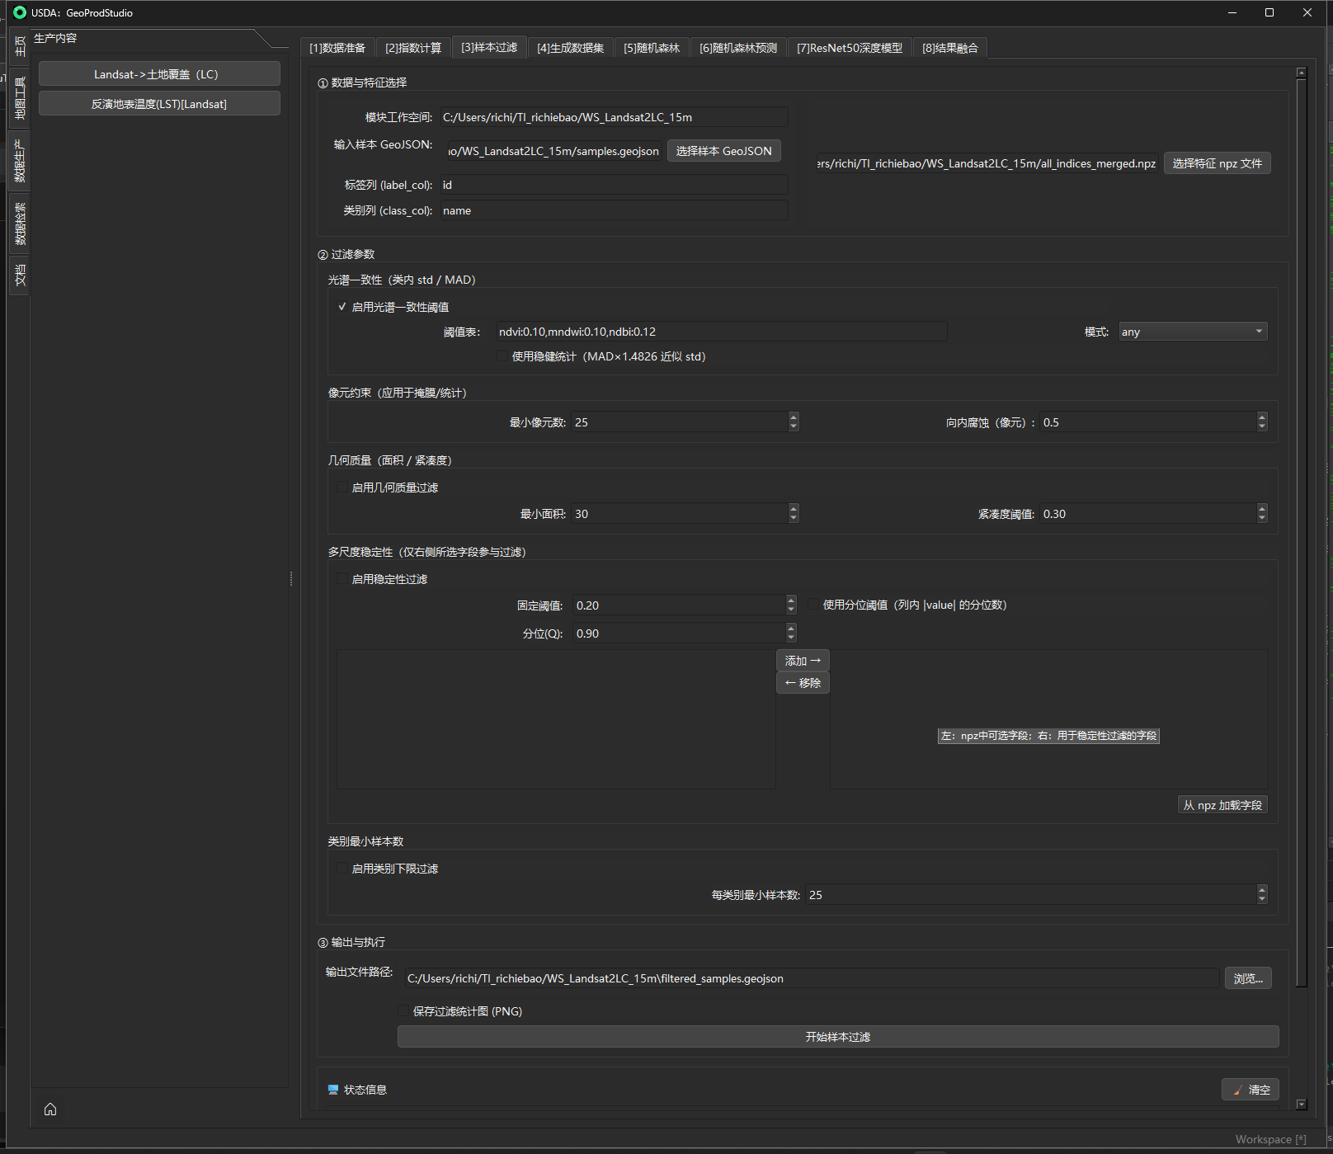Click into the 阈值表 input field
The width and height of the screenshot is (1333, 1154).
point(720,332)
